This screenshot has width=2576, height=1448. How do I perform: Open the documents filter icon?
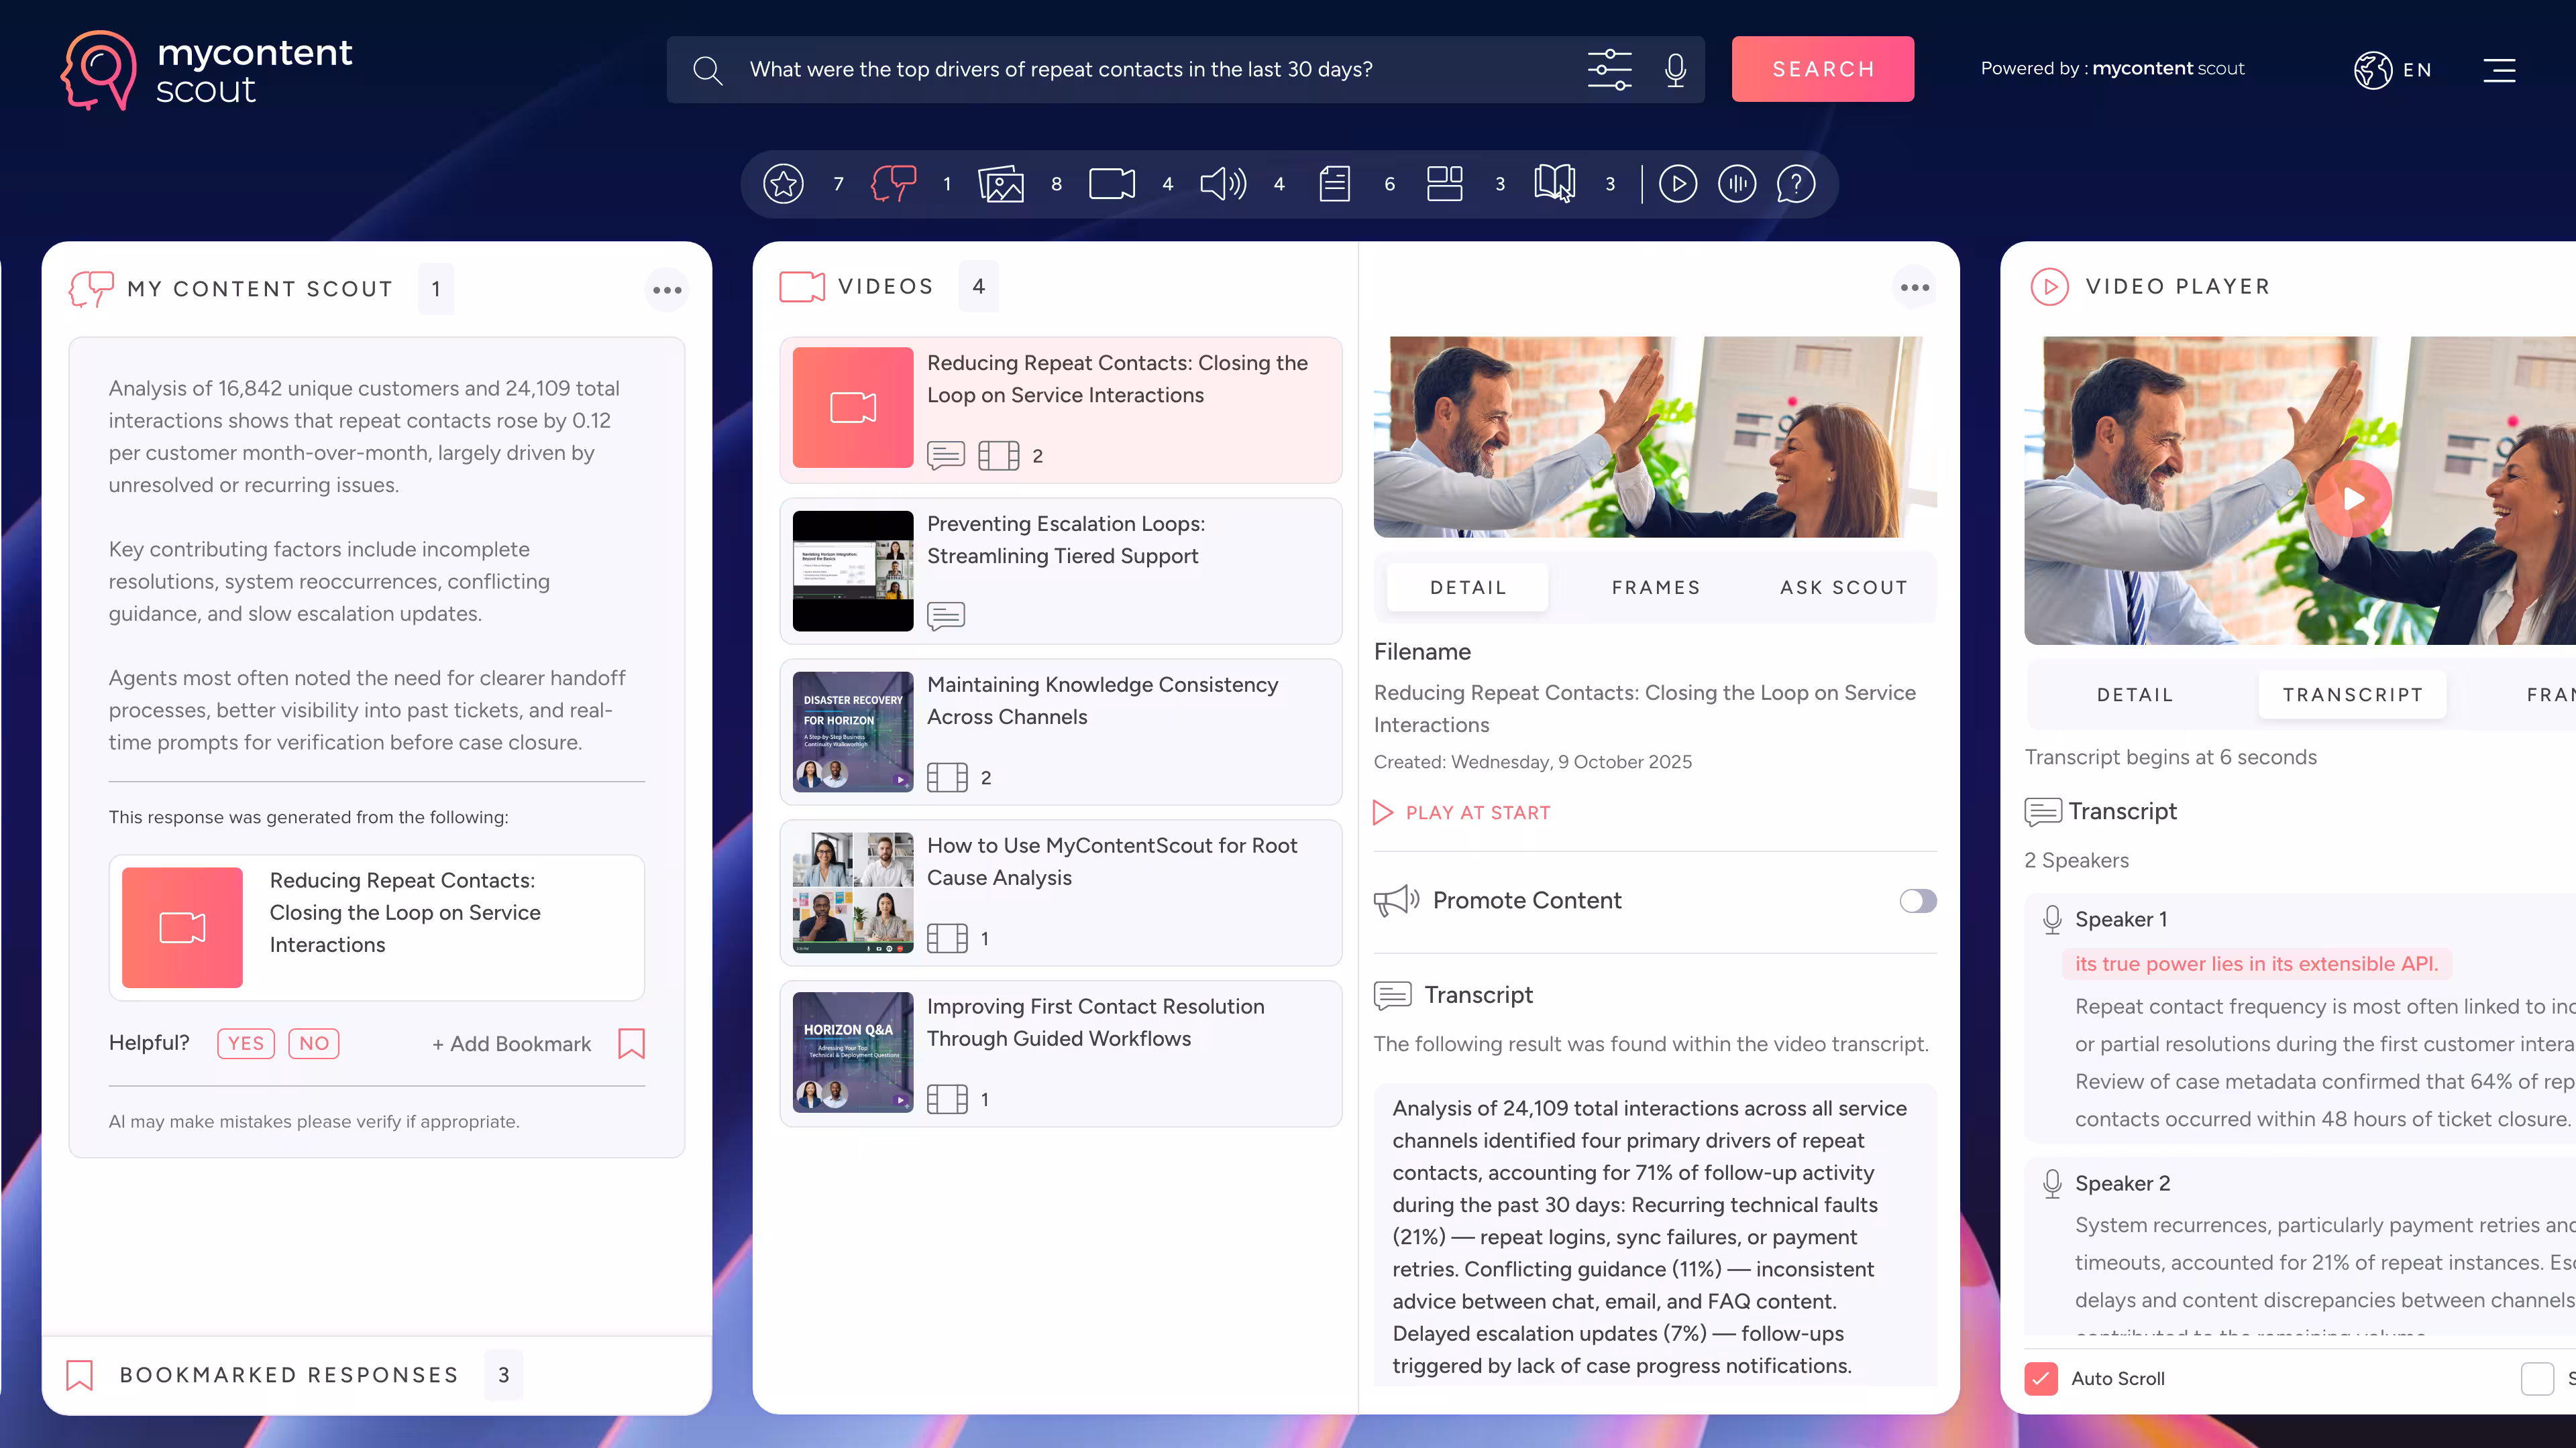[1335, 184]
